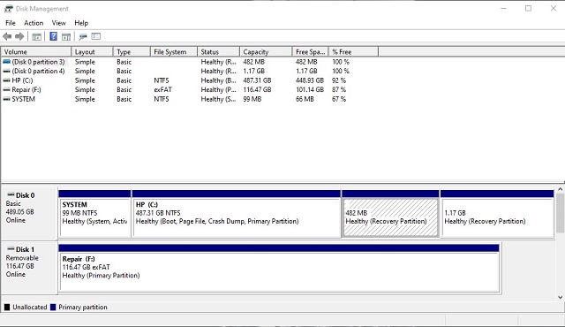The width and height of the screenshot is (565, 327).
Task: Sort by the % Free column header
Action: coord(353,52)
